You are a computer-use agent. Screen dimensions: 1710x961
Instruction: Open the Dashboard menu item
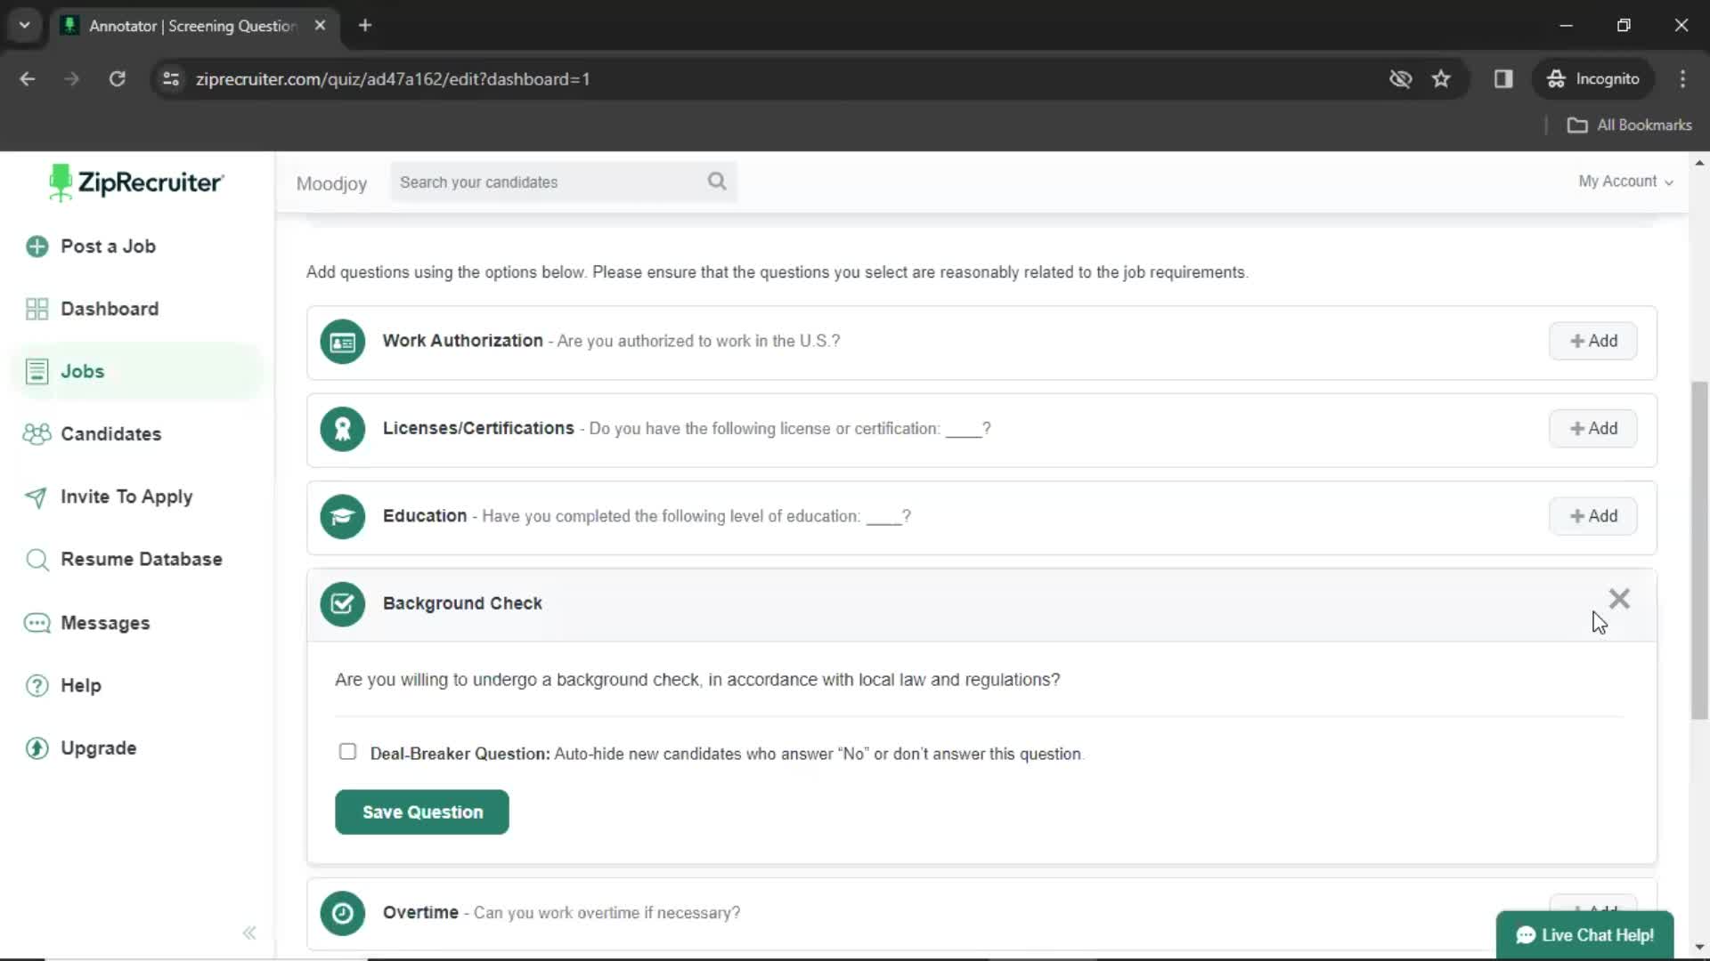click(110, 309)
